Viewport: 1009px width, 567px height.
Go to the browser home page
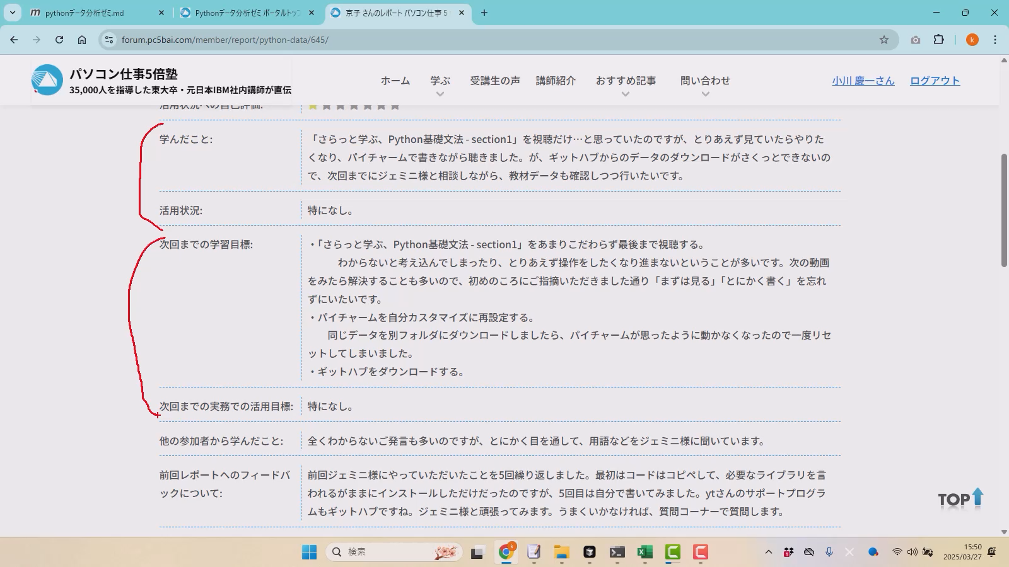[x=82, y=40]
